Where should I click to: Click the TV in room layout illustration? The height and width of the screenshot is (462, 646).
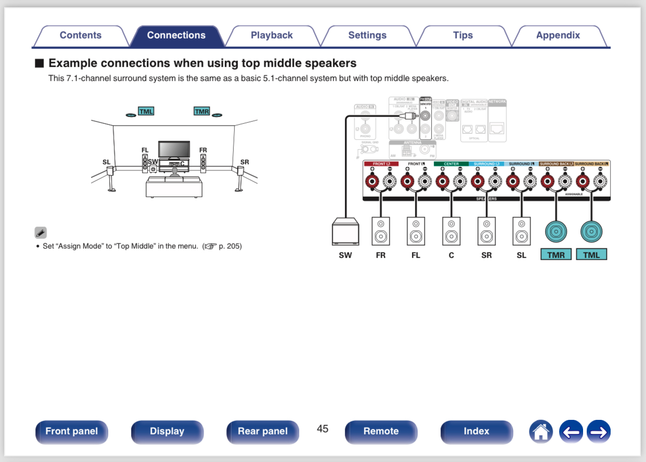[x=174, y=149]
